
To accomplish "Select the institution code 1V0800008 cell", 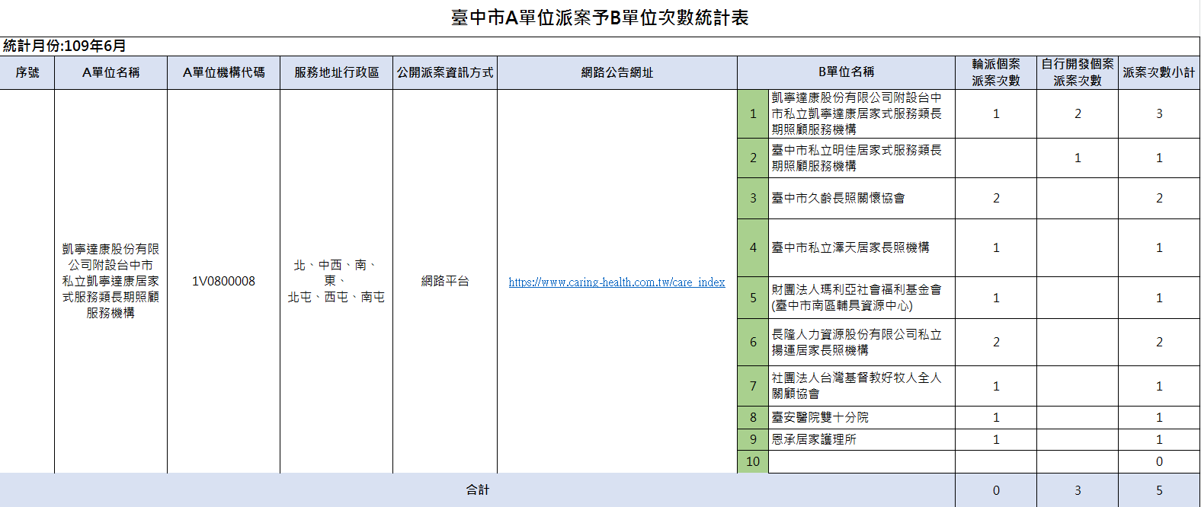I will (224, 281).
